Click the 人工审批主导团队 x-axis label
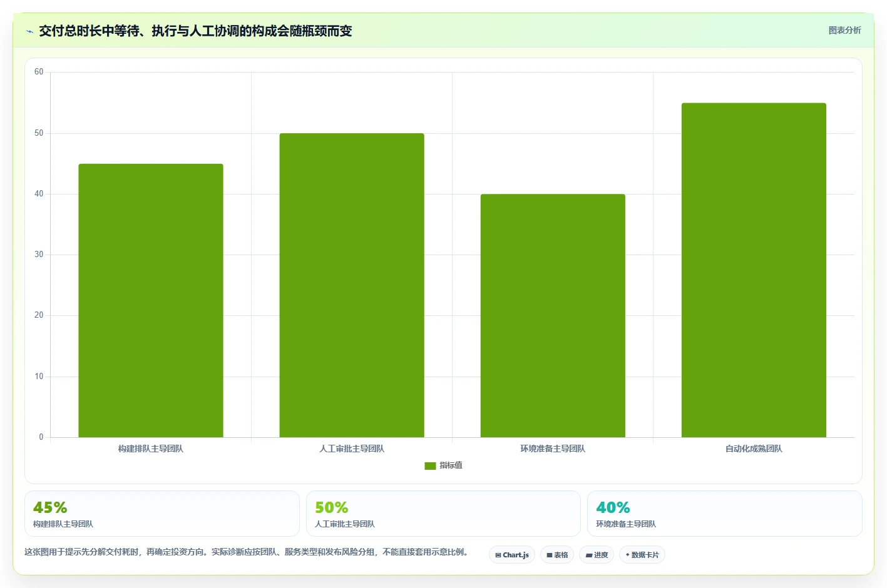Screen dimensions: 887x588 (352, 449)
